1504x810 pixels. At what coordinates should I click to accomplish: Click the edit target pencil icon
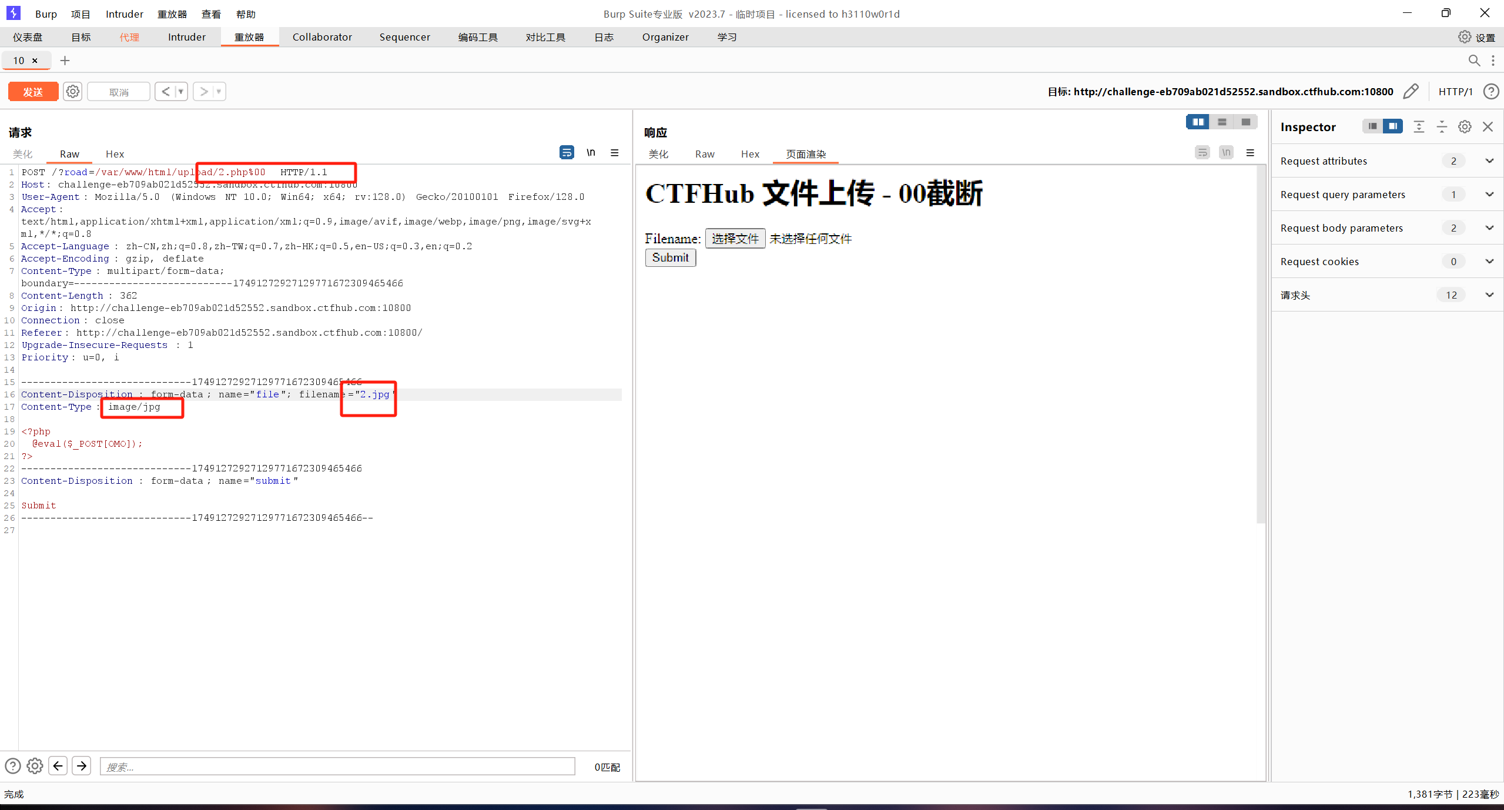pos(1411,92)
